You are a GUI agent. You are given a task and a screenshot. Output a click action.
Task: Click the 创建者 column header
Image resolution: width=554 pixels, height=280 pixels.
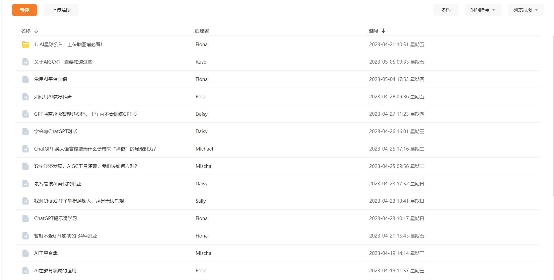pyautogui.click(x=202, y=31)
